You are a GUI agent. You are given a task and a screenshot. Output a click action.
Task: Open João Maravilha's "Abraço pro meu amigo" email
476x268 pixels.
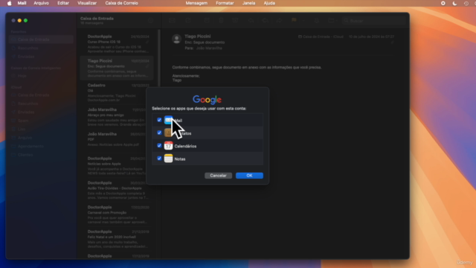[x=117, y=117]
